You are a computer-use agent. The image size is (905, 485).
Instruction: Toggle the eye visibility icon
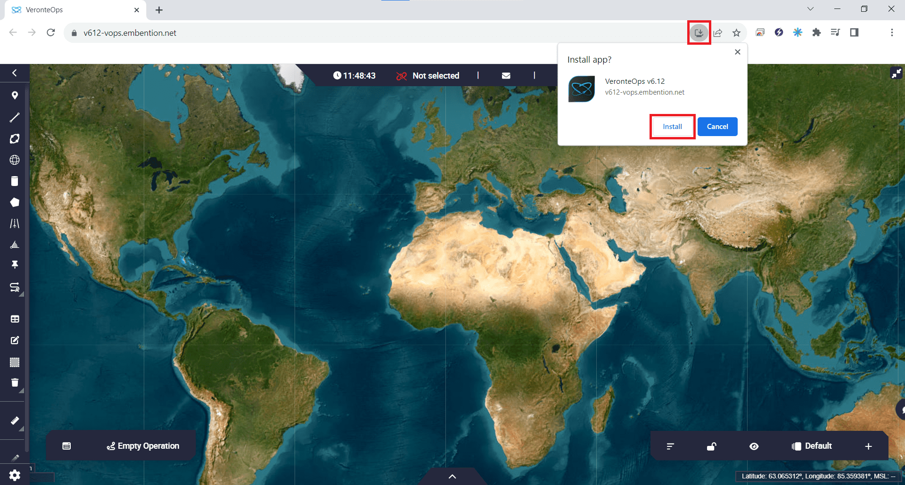point(754,446)
